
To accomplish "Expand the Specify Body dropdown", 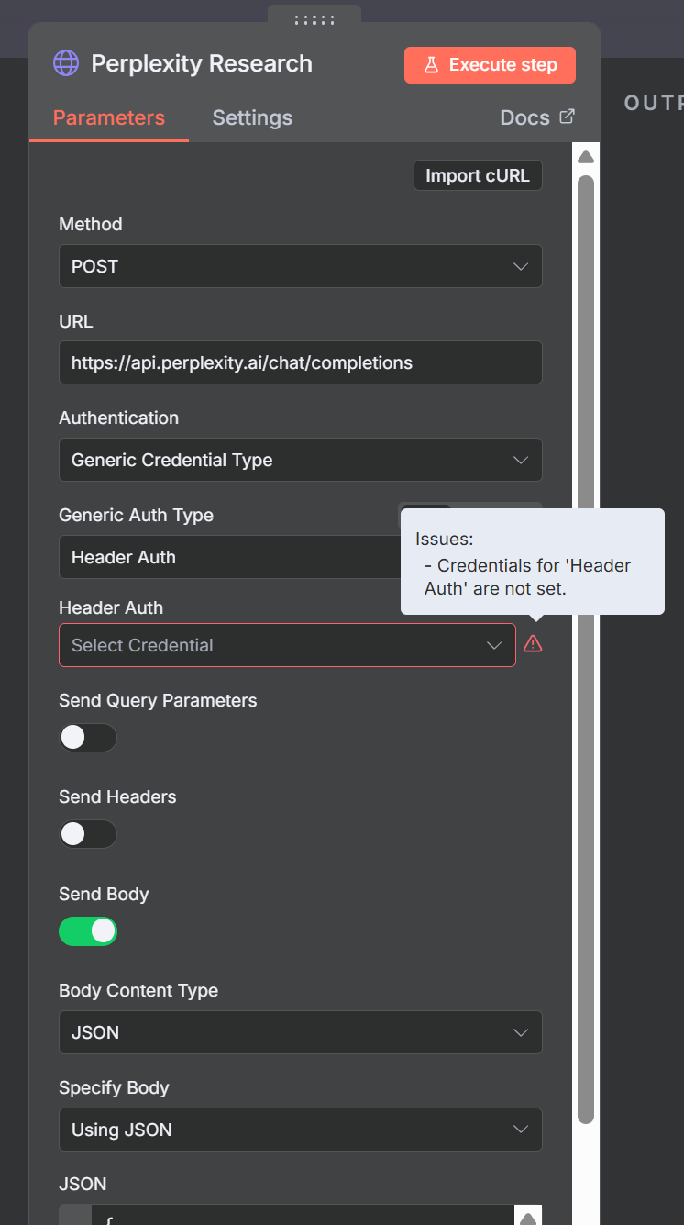I will pyautogui.click(x=300, y=1130).
